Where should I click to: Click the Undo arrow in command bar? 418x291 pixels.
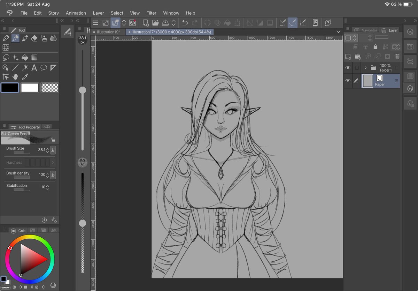(x=185, y=23)
